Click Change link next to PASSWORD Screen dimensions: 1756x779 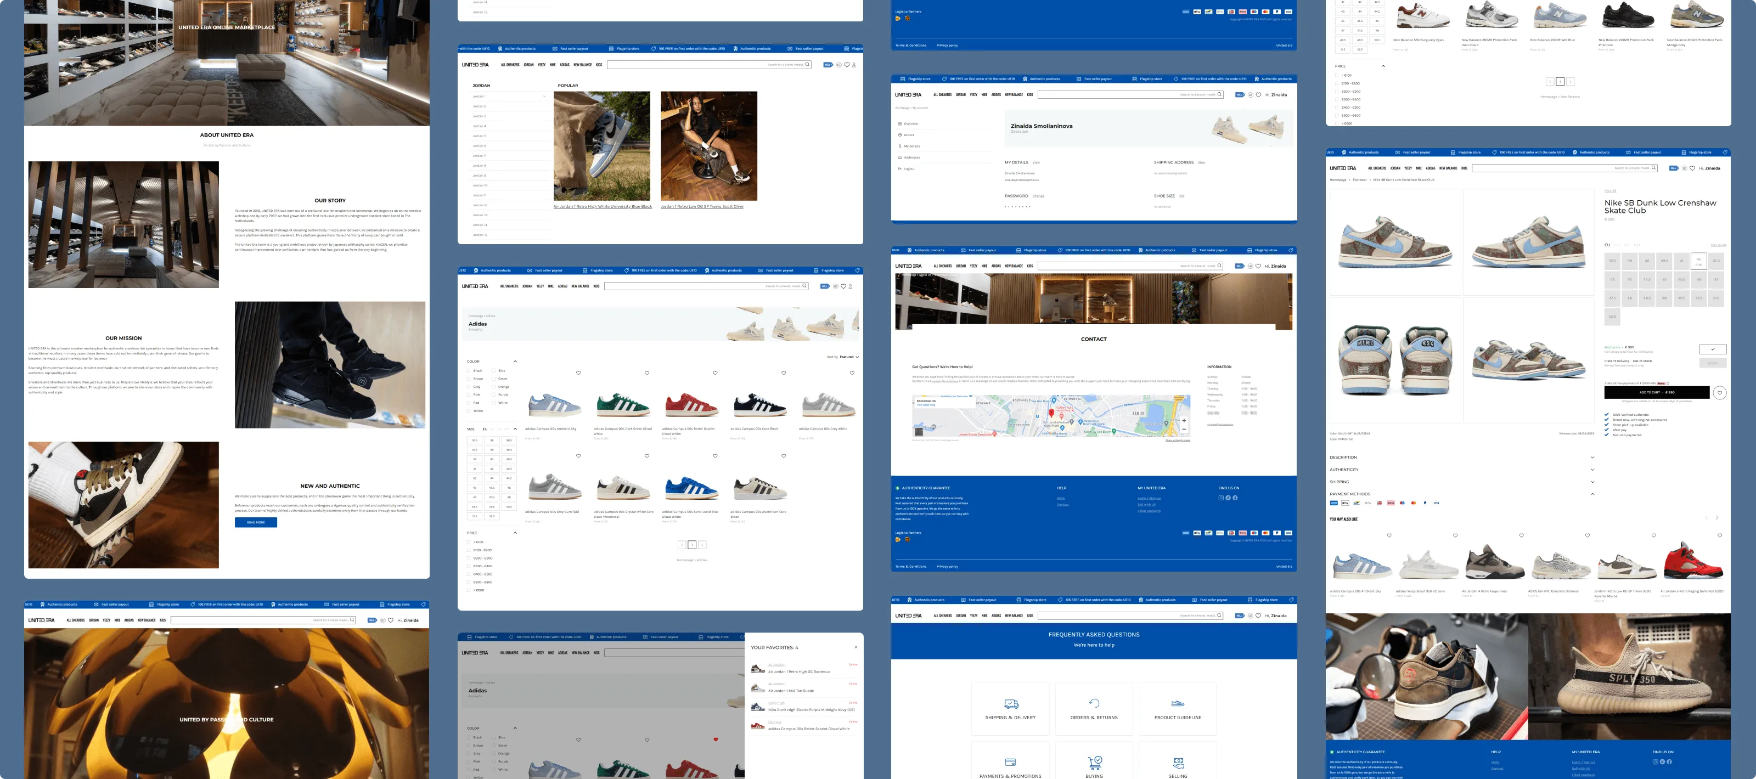click(x=1038, y=196)
